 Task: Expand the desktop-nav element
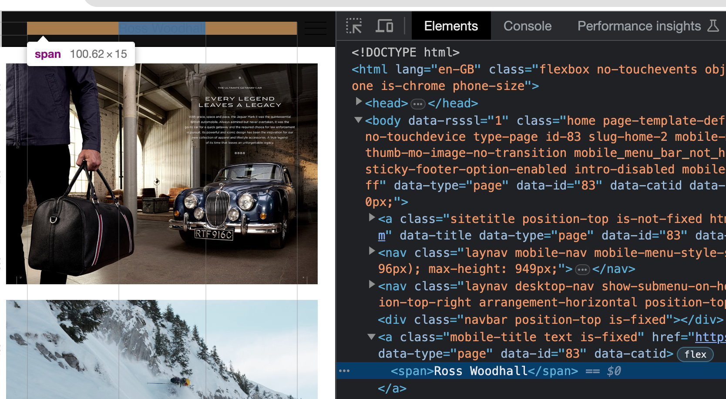[x=371, y=285]
